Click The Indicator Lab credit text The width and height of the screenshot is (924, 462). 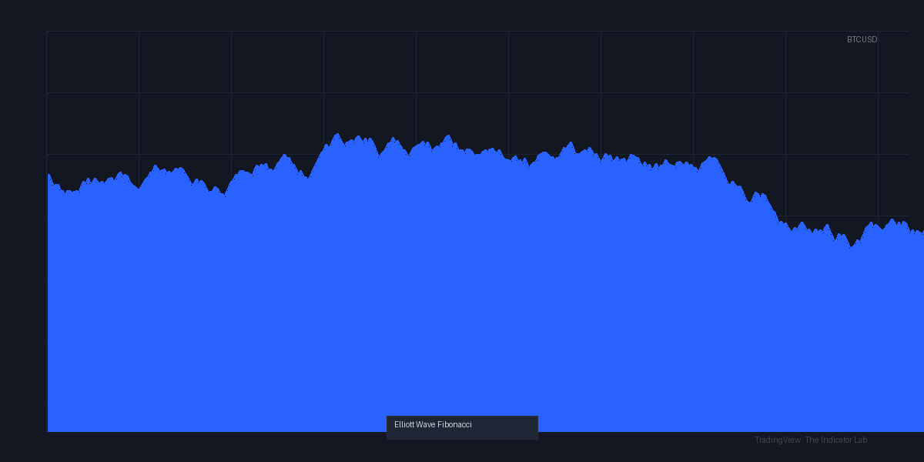(836, 440)
